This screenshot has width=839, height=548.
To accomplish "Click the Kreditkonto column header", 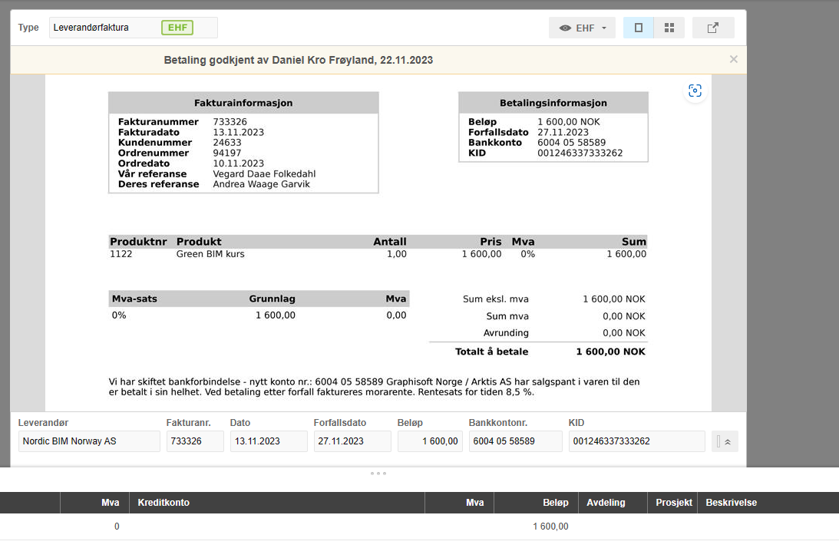I will pyautogui.click(x=164, y=503).
